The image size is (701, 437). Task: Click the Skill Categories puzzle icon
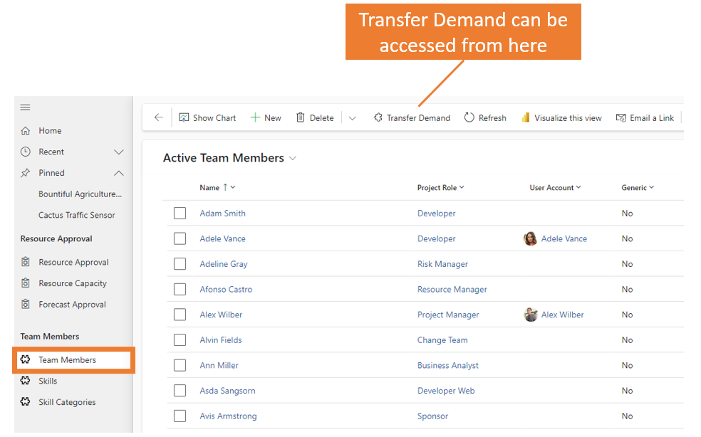(x=25, y=401)
